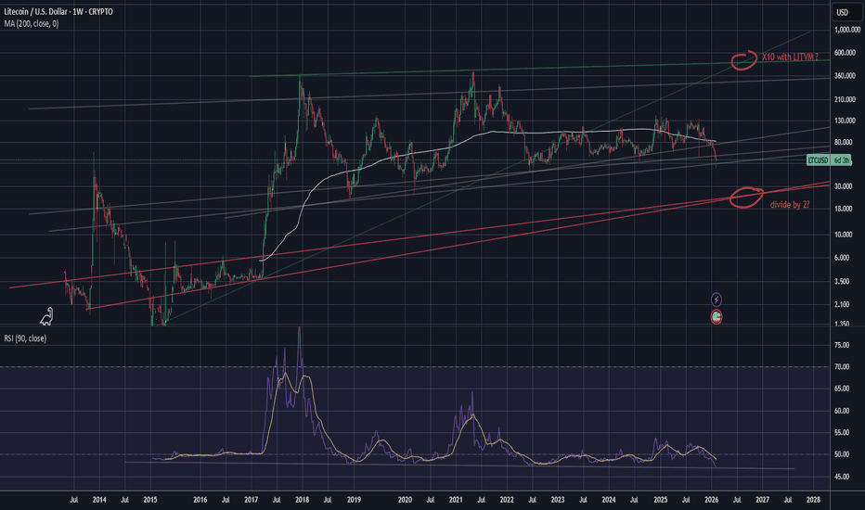The image size is (865, 510).
Task: Select the Litecoin / U.S. Dollar chart title
Action: point(58,11)
